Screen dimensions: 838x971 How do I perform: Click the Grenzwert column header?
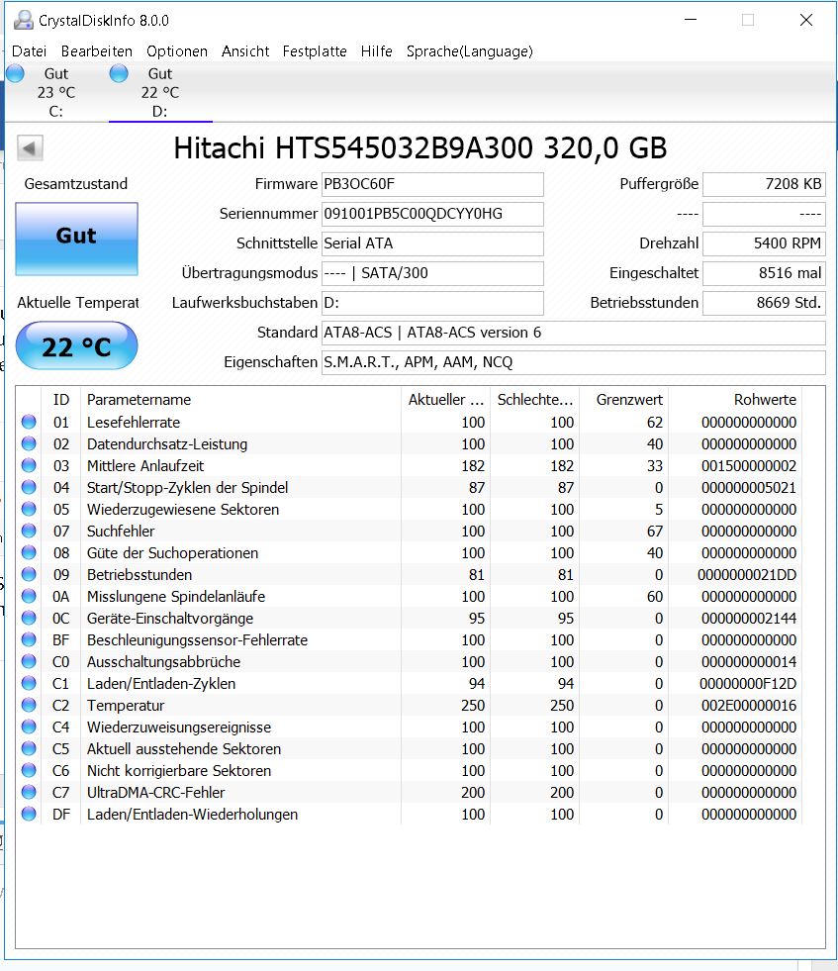tap(624, 400)
